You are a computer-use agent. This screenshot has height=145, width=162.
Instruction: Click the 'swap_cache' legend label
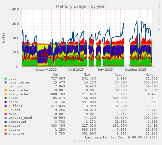pos(18,90)
